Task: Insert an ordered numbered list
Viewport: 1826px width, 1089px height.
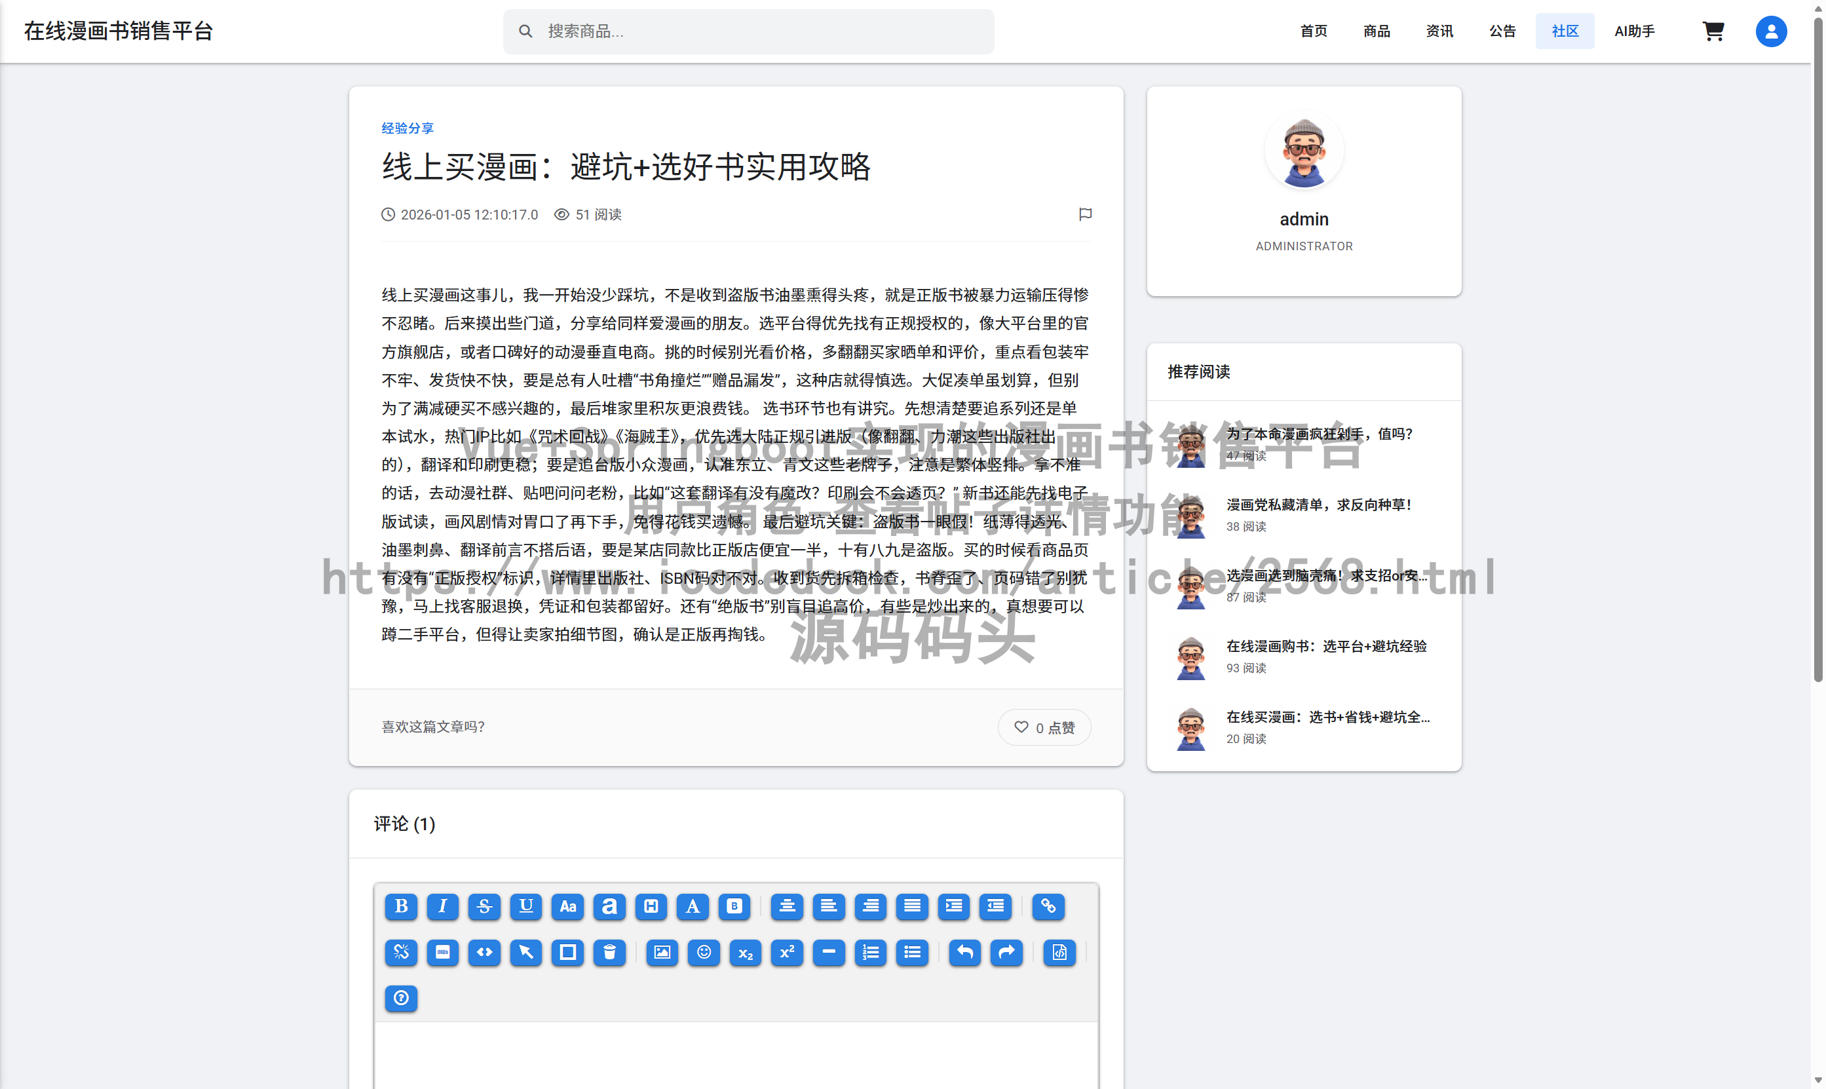Action: [870, 953]
